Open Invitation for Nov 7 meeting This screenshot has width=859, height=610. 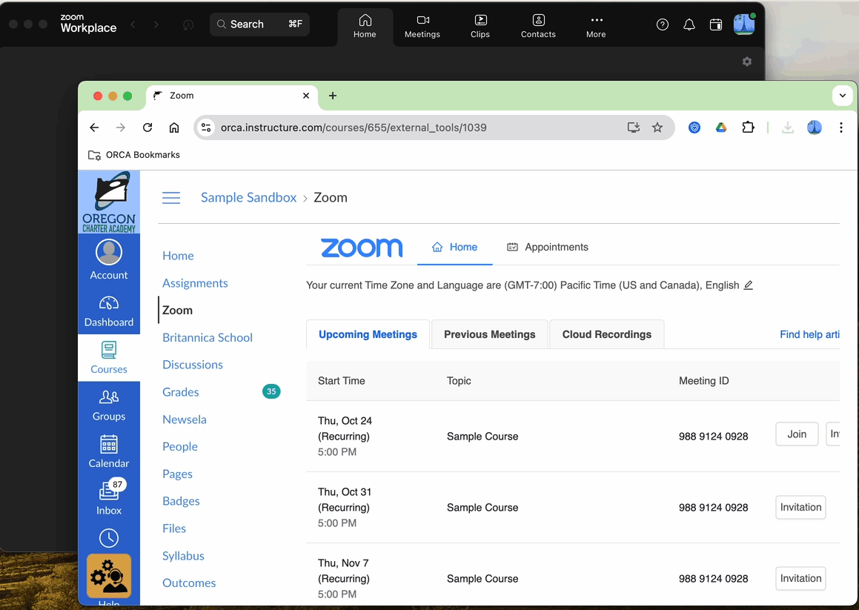(801, 579)
